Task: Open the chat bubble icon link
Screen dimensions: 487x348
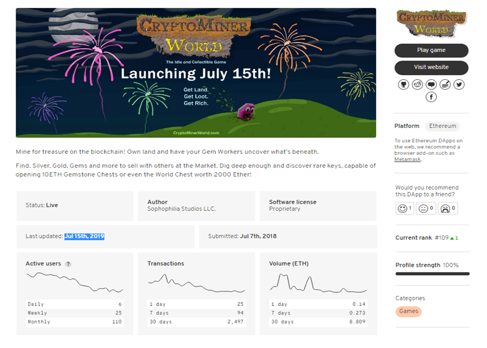Action: pos(431,84)
